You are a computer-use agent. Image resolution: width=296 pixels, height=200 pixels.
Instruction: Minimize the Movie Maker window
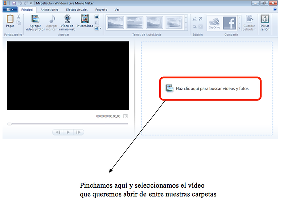(x=255, y=3)
